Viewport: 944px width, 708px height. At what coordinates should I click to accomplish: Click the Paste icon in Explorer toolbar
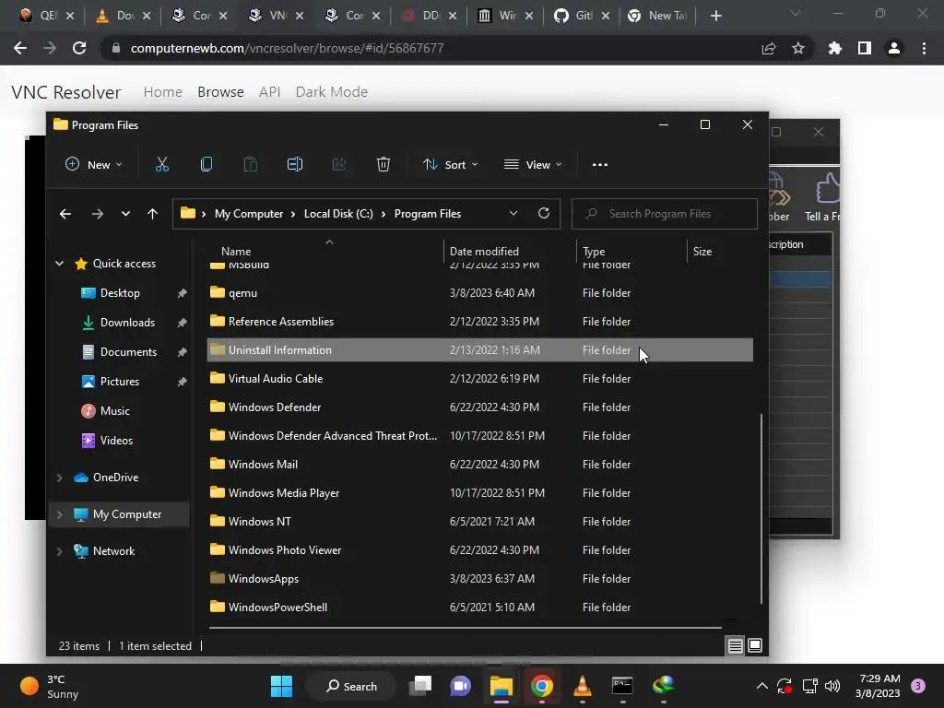[251, 164]
